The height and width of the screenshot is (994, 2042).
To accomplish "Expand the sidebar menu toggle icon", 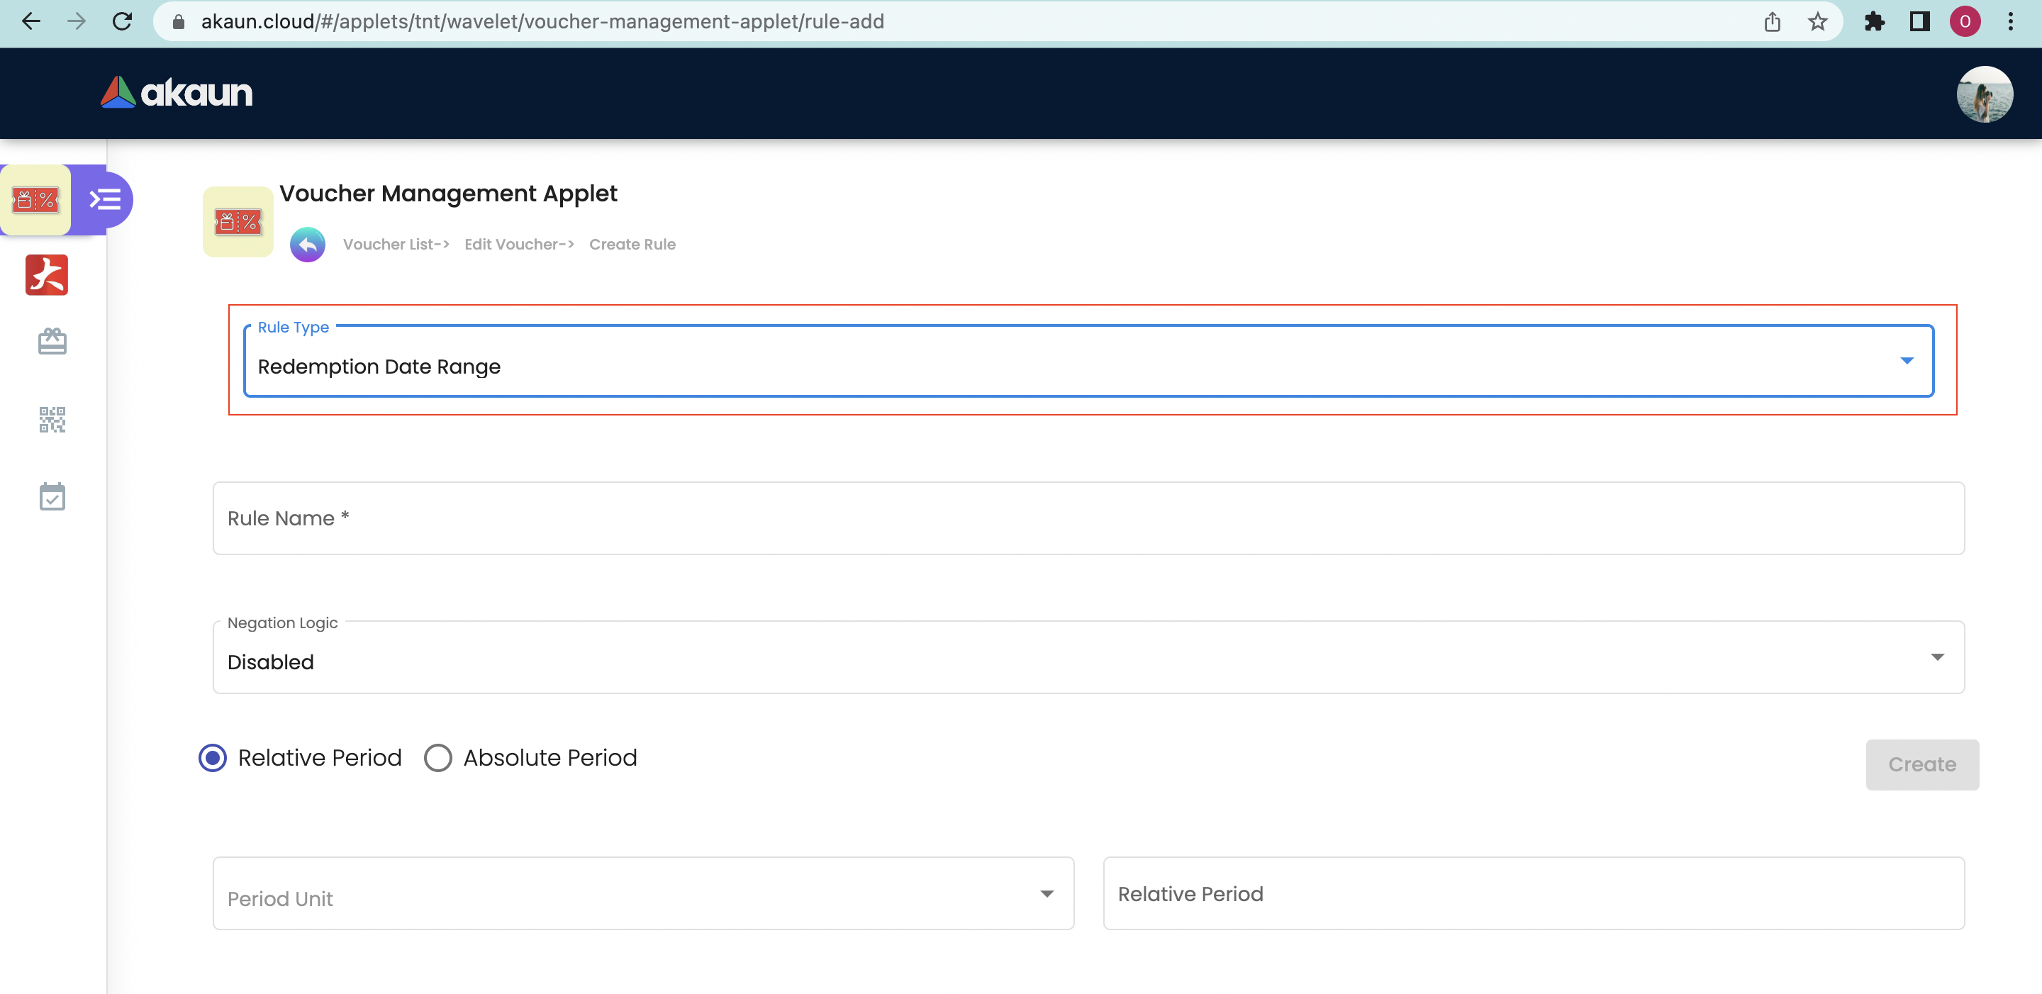I will (105, 200).
